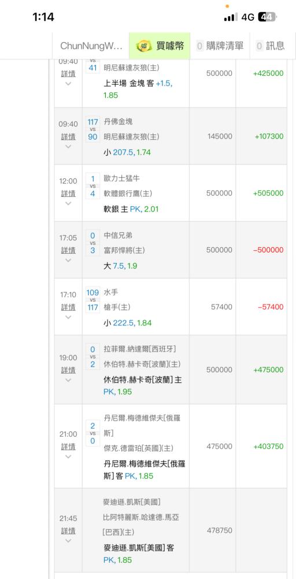Tap the 買噱幣 coin icon
Viewport: 296px width, 579px height.
tap(143, 46)
